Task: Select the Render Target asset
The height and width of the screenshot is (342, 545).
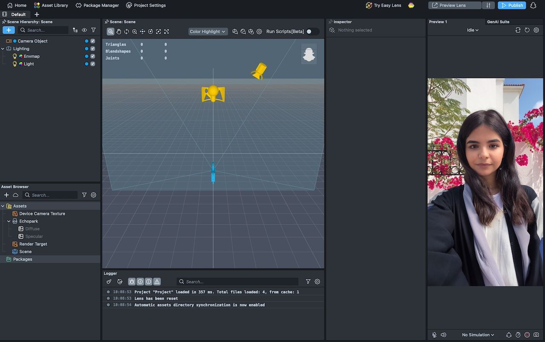Action: coord(33,244)
